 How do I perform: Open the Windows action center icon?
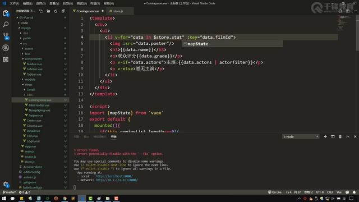click(x=352, y=199)
